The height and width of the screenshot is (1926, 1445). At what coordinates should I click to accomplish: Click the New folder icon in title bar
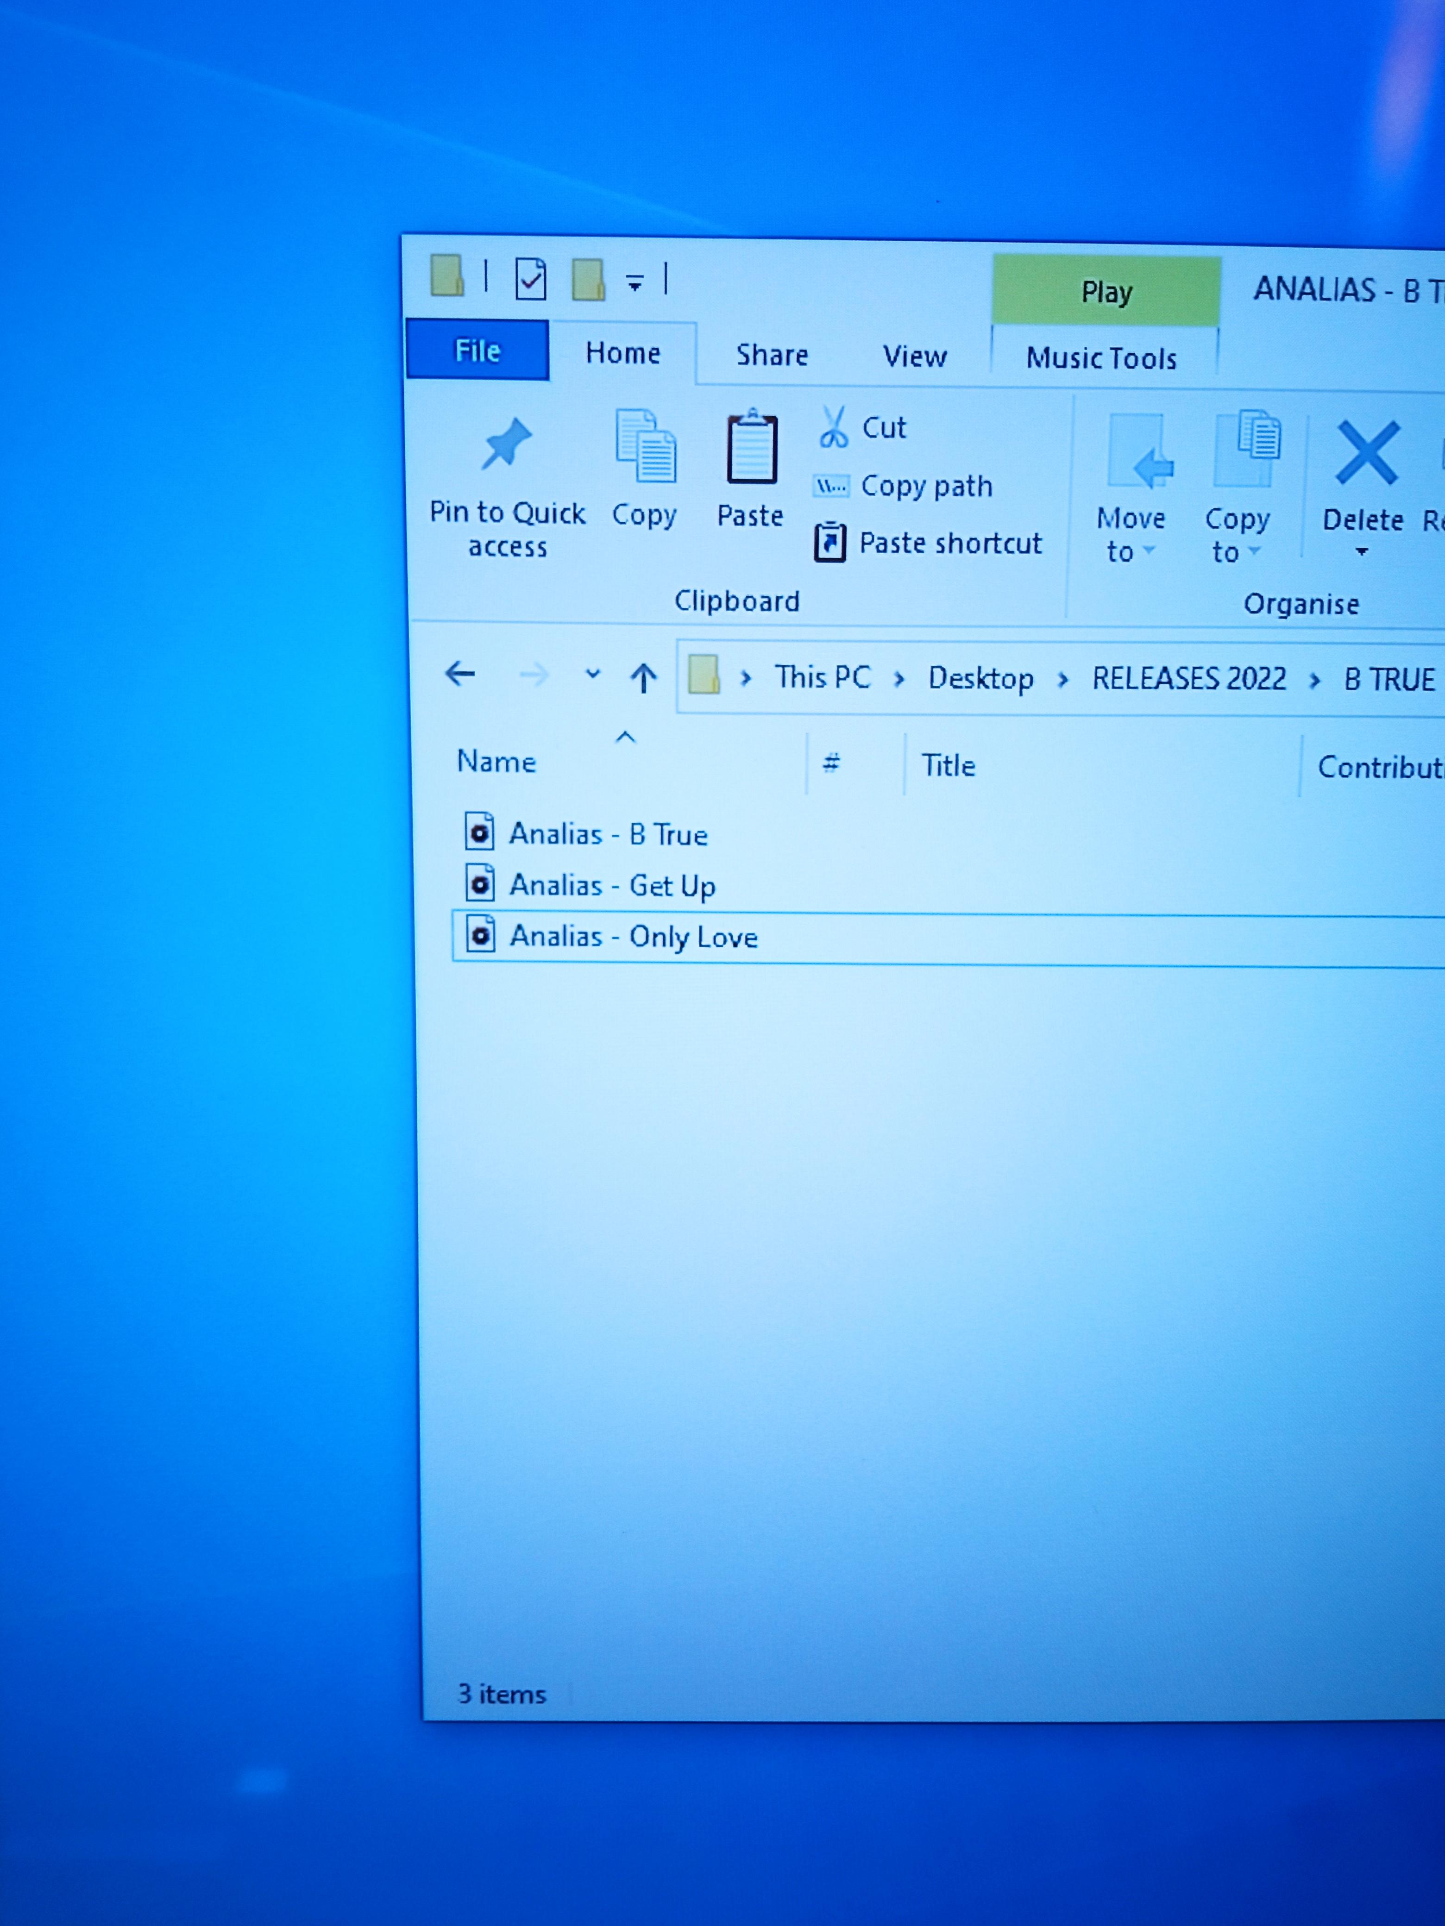(588, 280)
